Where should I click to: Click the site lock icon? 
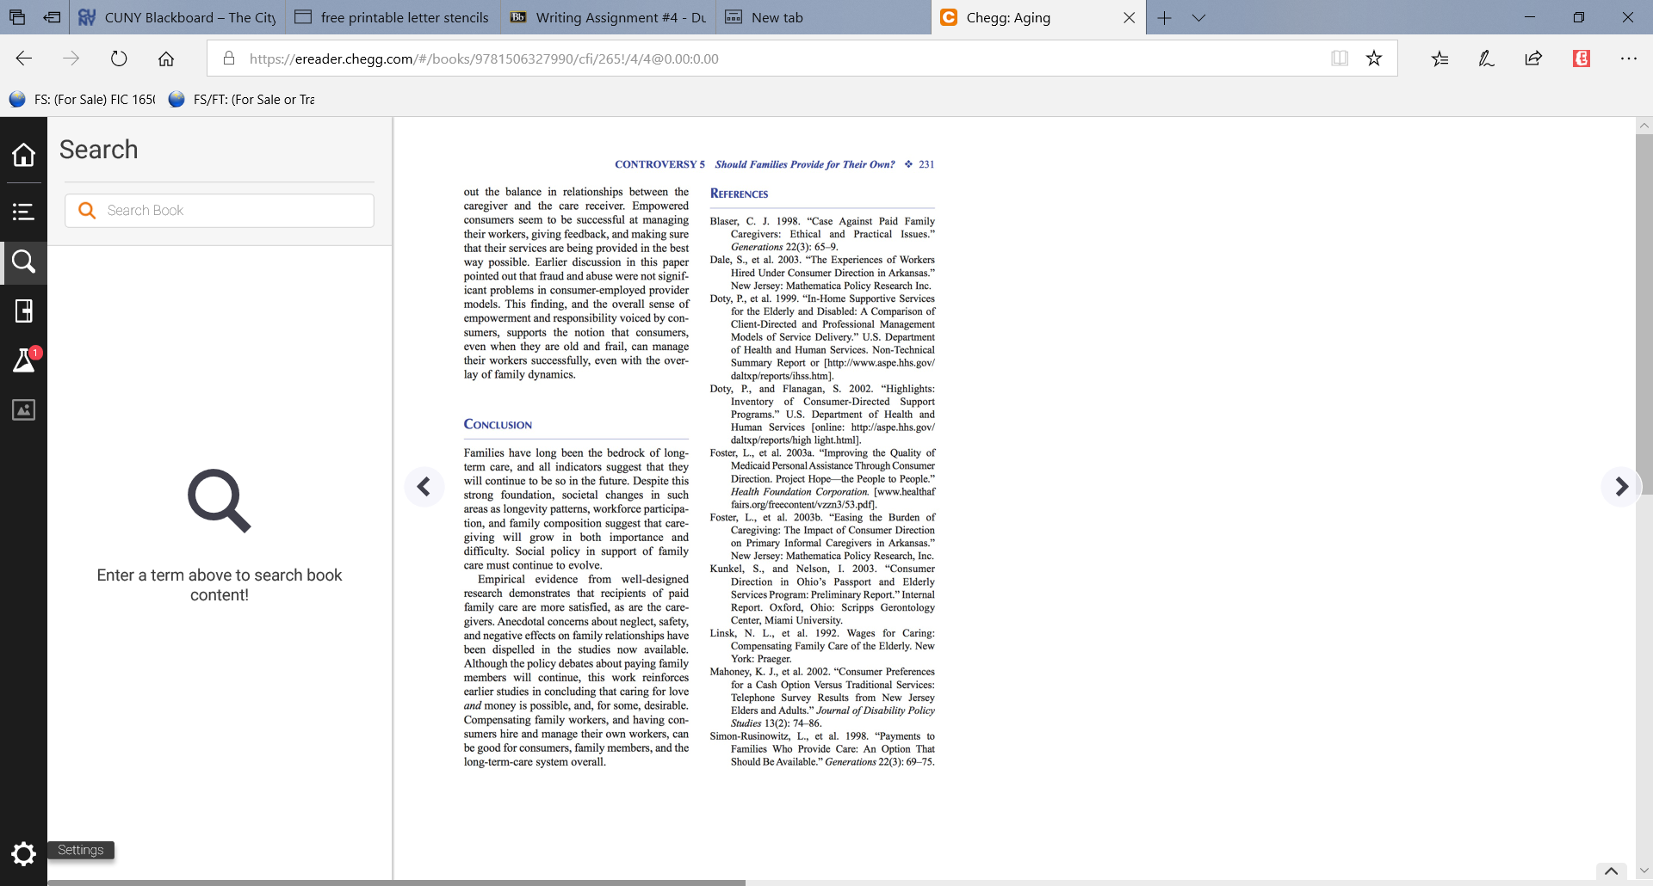[x=229, y=58]
